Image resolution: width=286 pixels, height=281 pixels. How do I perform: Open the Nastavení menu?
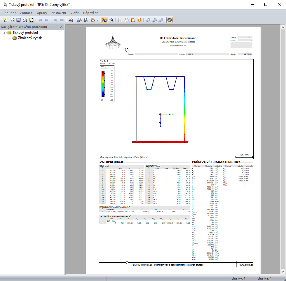pos(59,13)
